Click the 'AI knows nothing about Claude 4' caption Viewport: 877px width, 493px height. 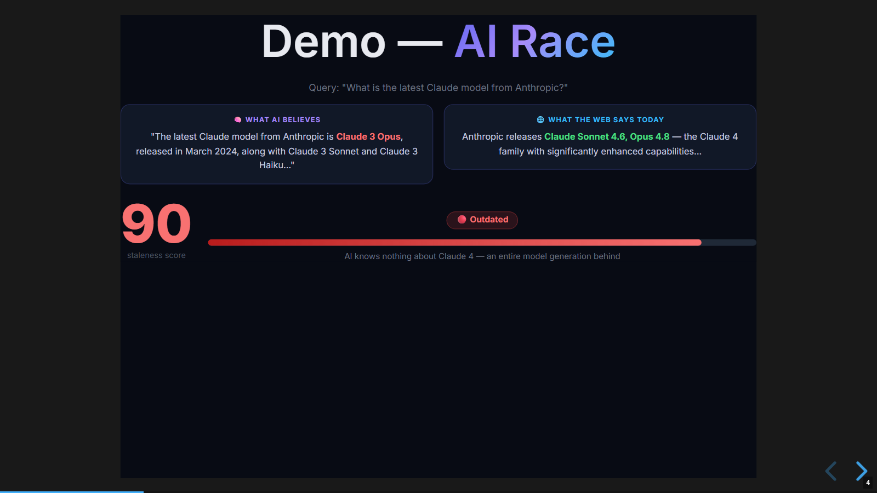click(482, 256)
